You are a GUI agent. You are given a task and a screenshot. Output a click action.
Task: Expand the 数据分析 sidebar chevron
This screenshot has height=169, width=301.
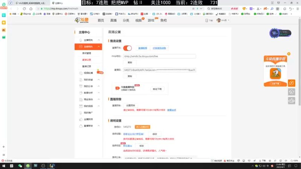coord(99,93)
